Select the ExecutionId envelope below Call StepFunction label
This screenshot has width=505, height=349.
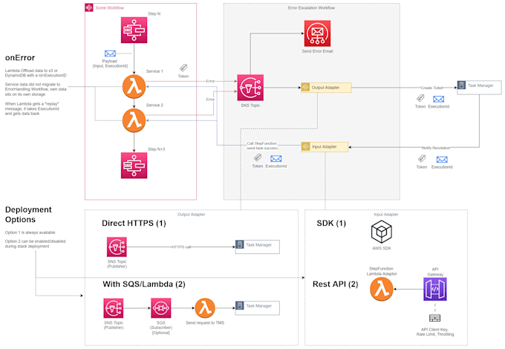click(276, 159)
